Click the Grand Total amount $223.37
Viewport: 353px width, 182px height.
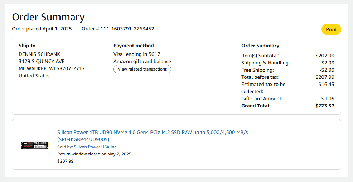325,106
